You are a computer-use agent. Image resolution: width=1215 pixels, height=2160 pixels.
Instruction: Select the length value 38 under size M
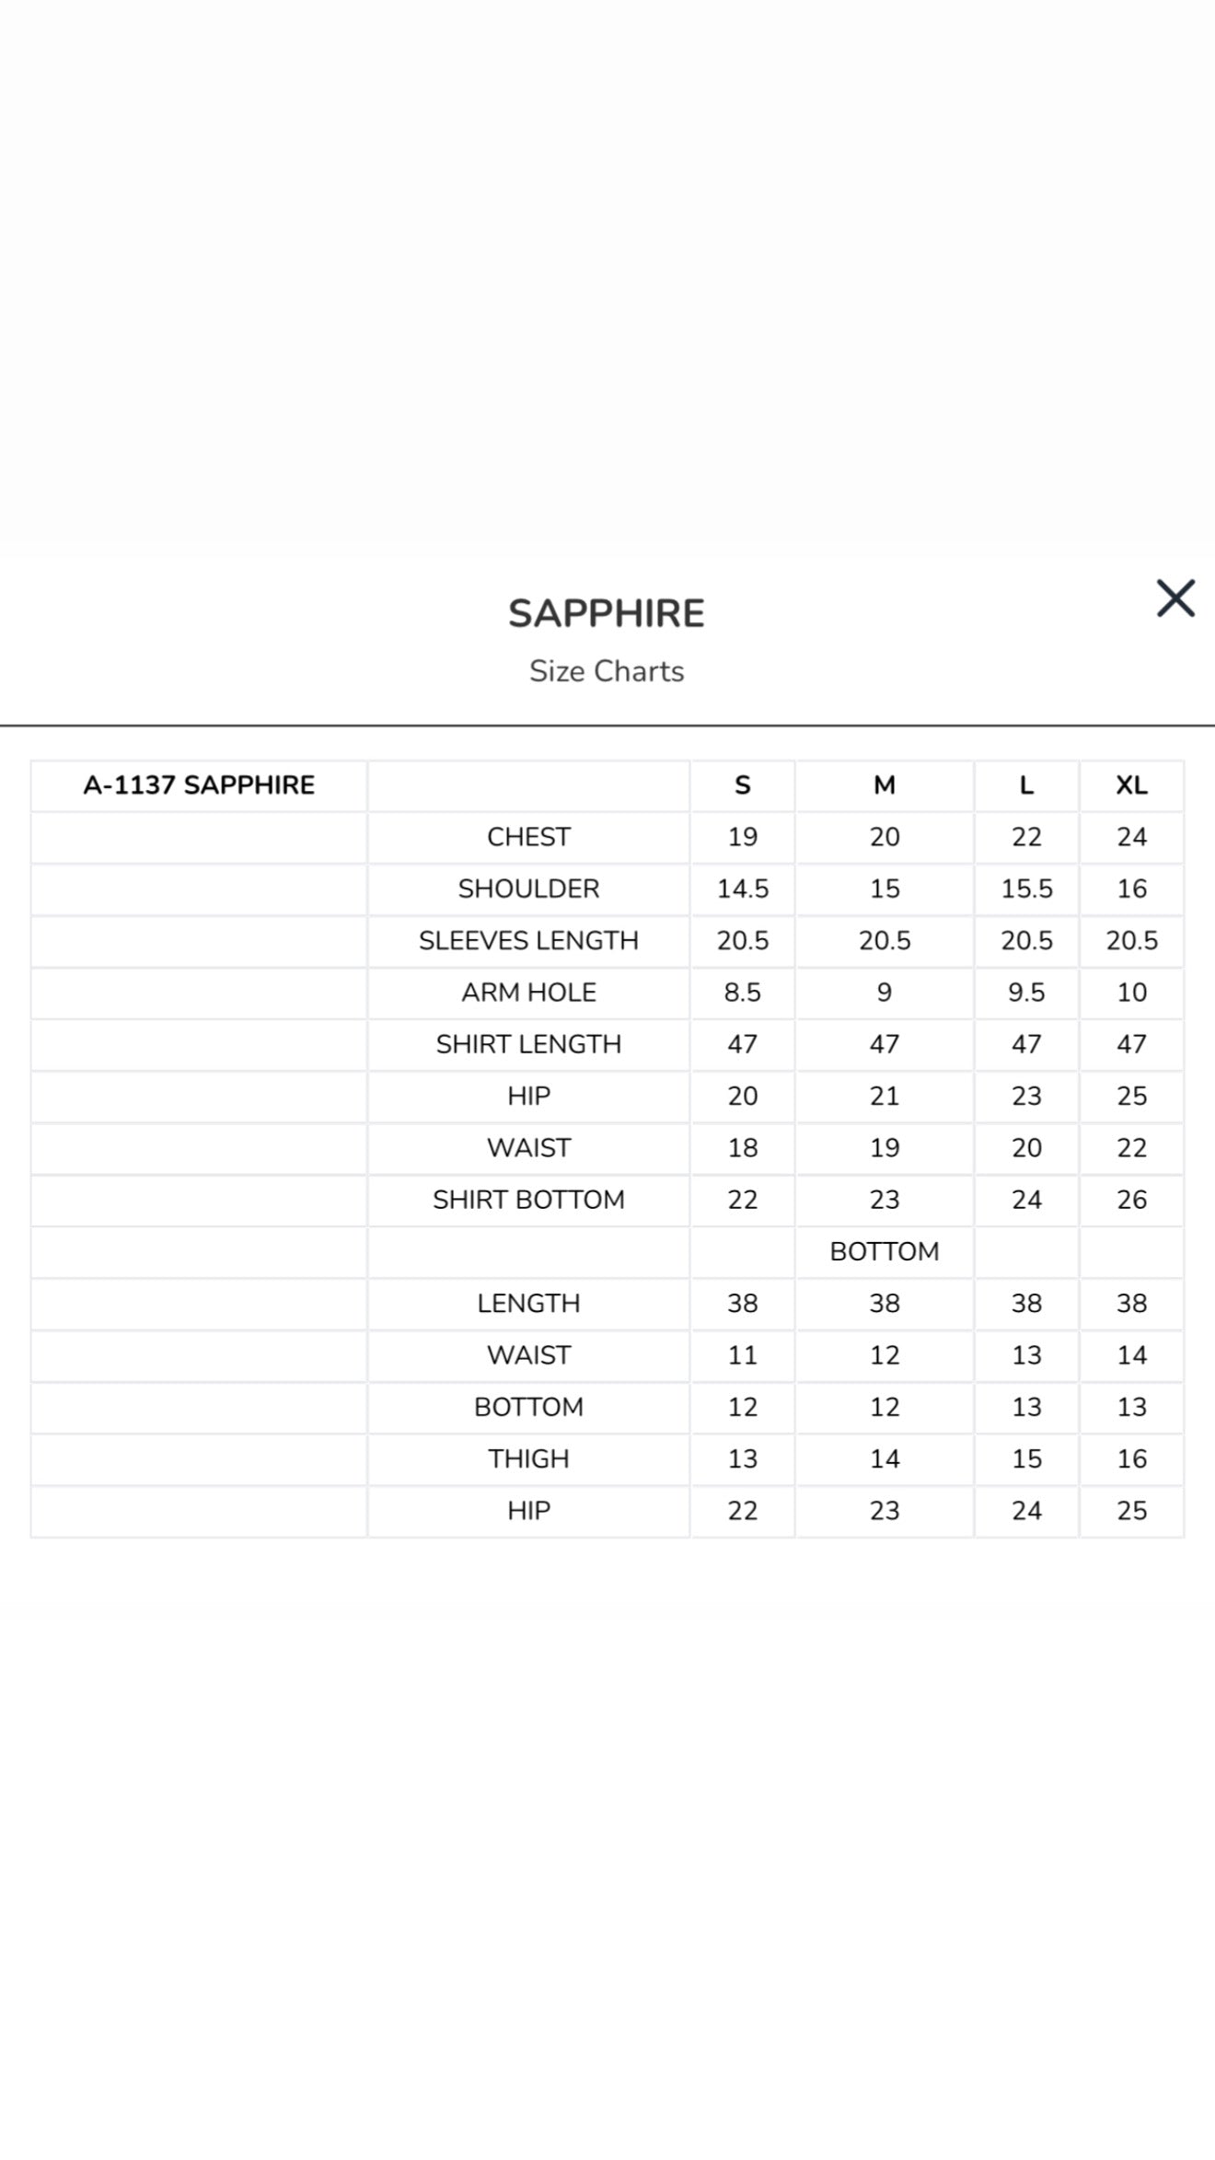coord(883,1303)
